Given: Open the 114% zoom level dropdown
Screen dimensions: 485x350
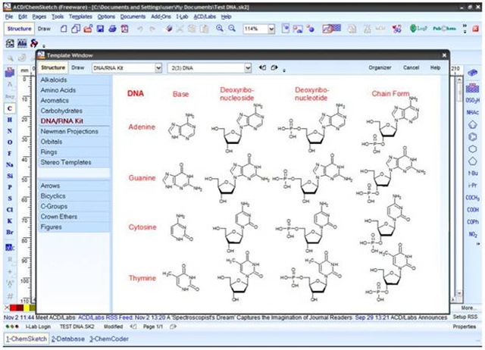Looking at the screenshot, I should click(x=271, y=29).
